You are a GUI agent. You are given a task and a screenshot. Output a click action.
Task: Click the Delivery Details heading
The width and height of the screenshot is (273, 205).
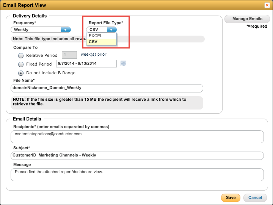coord(30,16)
